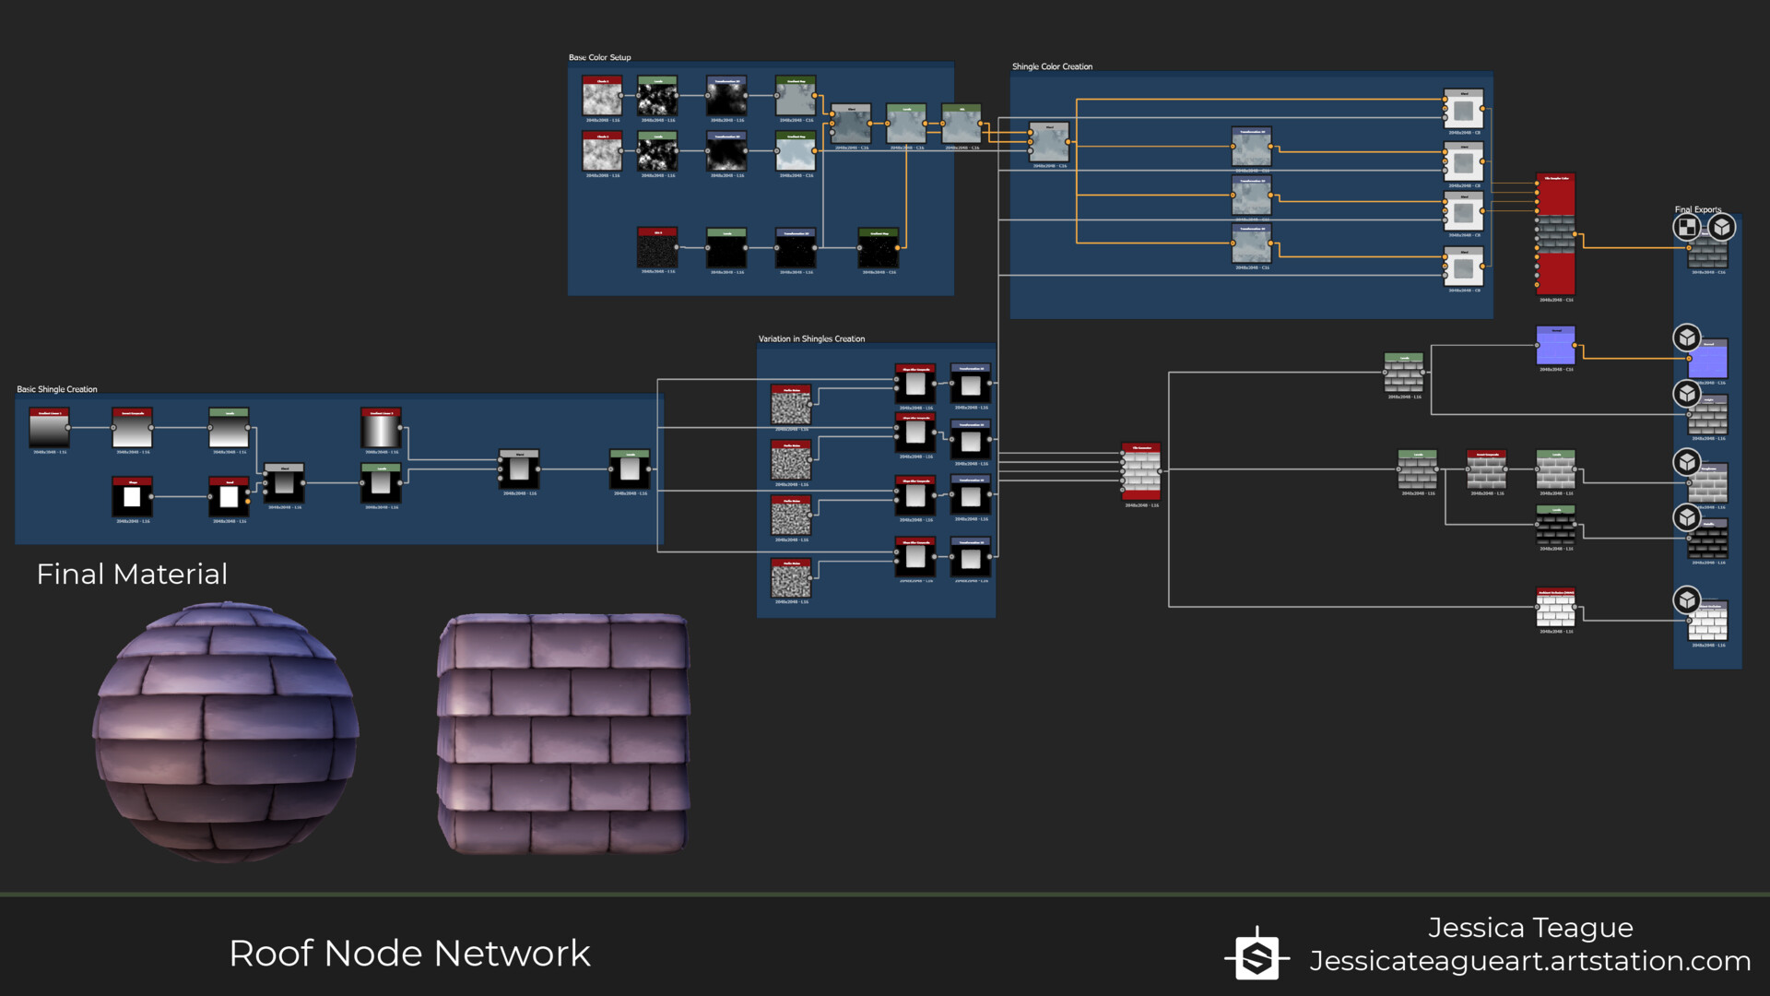The image size is (1770, 996).
Task: Click the cube badge beside the checkerboard badge
Action: tap(1721, 227)
